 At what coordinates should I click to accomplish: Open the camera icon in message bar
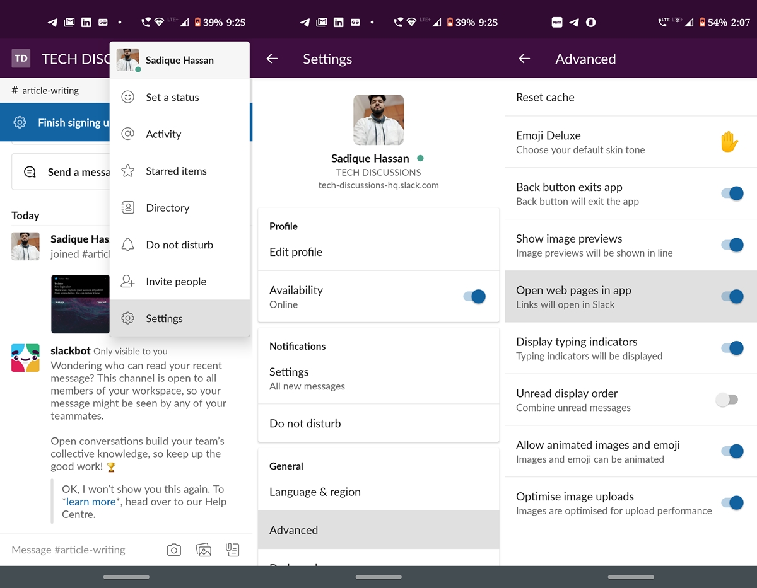tap(174, 550)
